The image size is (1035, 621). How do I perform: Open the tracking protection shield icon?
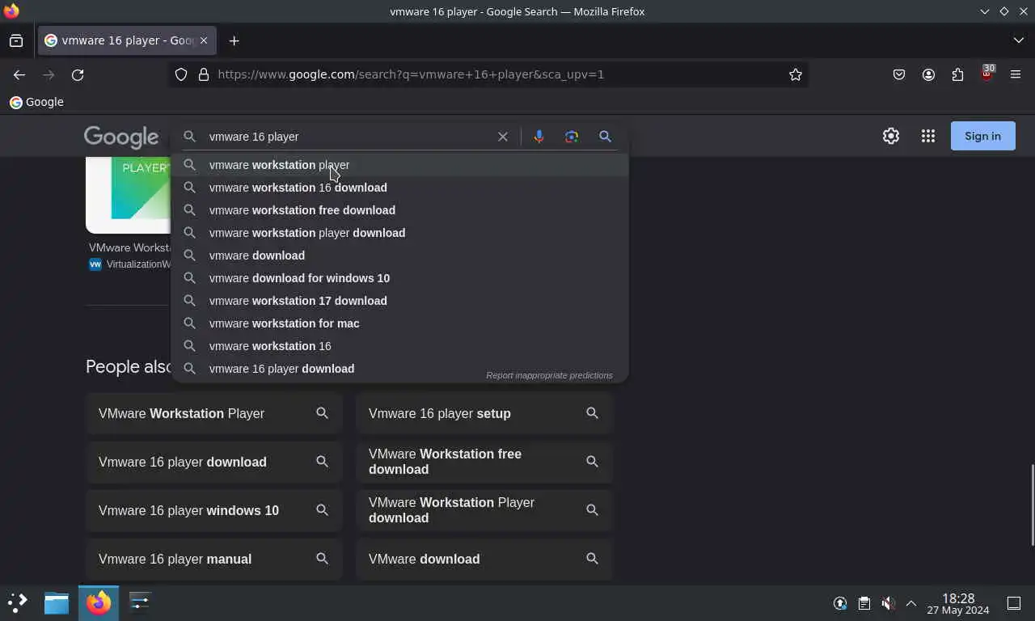tap(181, 74)
